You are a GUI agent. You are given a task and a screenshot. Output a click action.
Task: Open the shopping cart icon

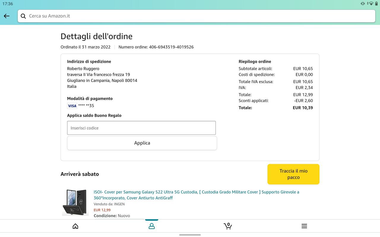tap(228, 226)
